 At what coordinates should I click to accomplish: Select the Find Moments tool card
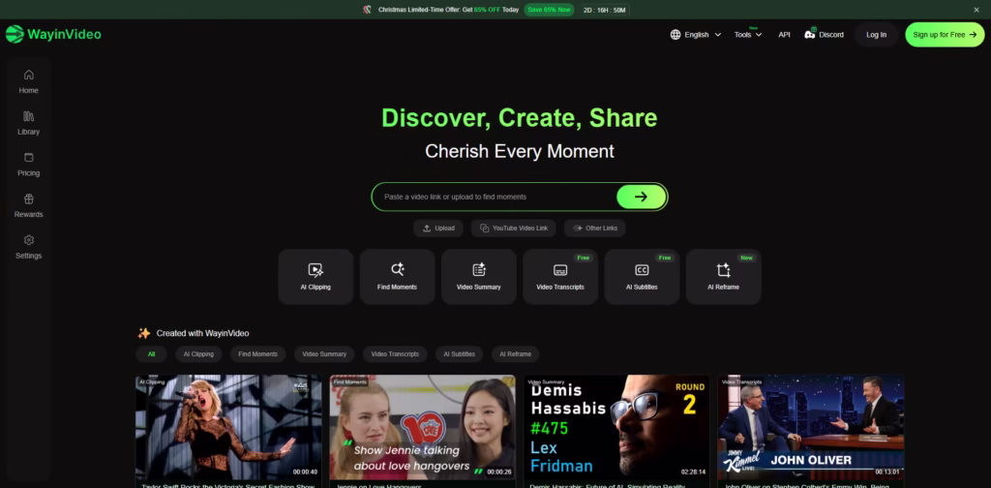tap(397, 276)
